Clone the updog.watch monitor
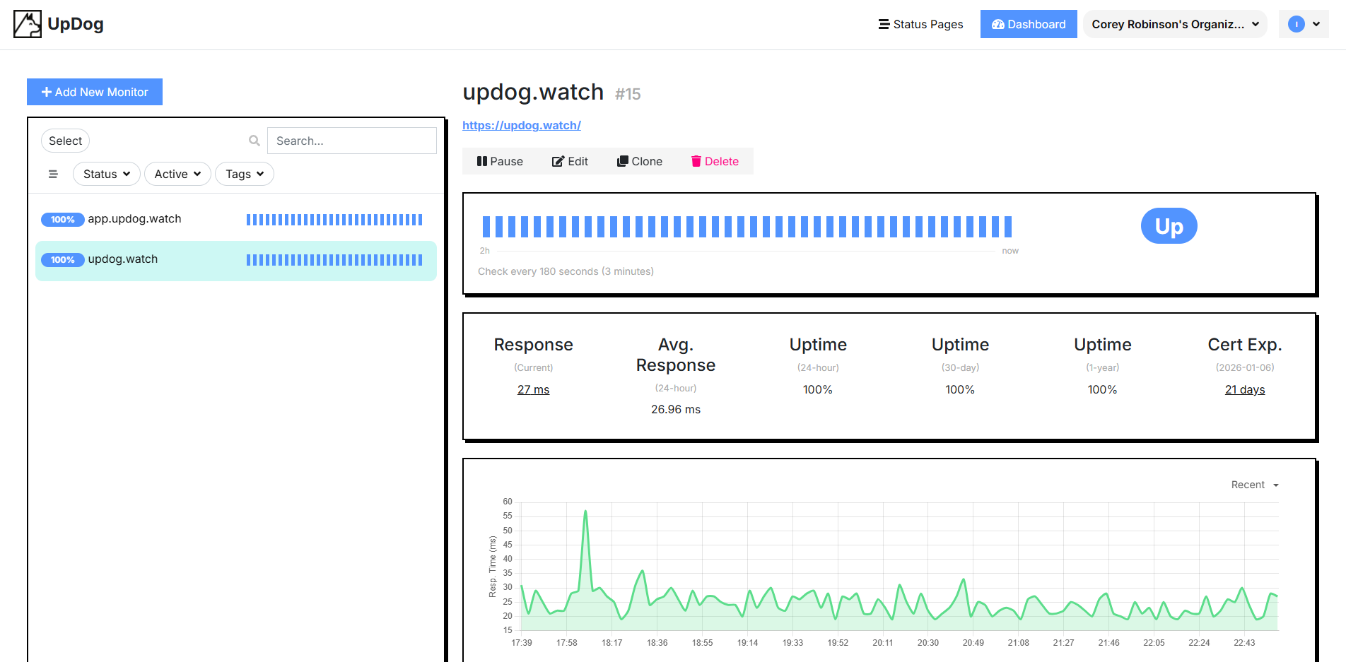This screenshot has height=662, width=1346. 638,161
